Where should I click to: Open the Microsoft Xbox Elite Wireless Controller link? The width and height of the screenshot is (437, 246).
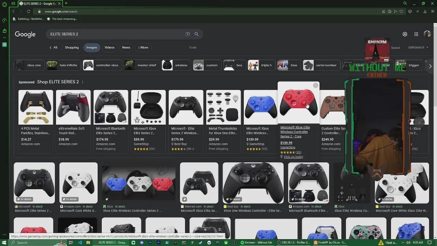click(x=295, y=132)
